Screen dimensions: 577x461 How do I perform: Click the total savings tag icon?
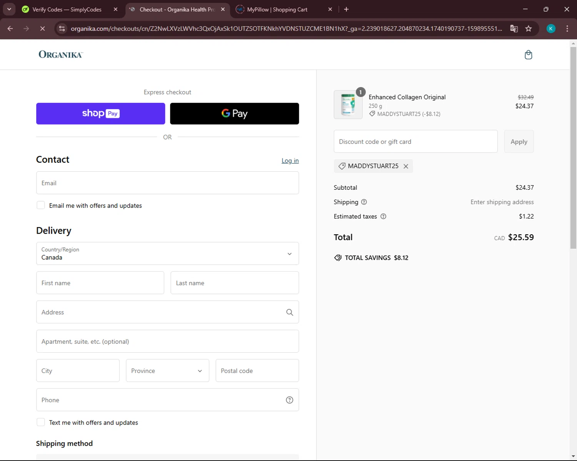(338, 258)
